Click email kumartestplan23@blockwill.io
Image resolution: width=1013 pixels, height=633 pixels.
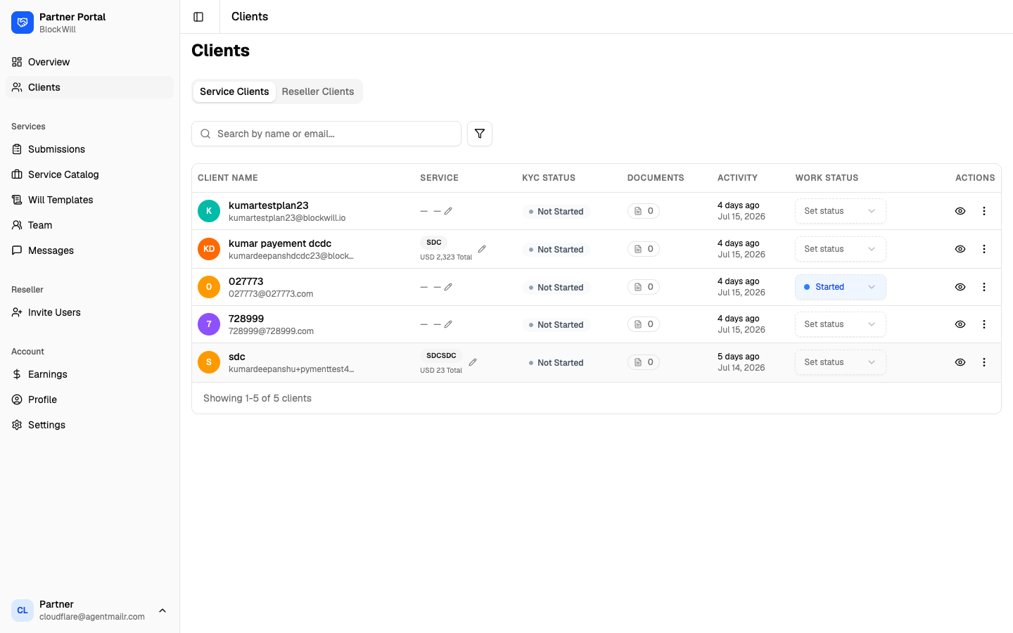287,218
